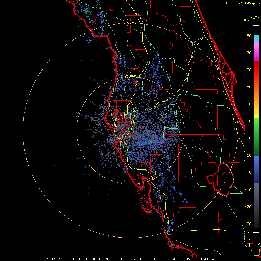Click the bright green segment of color bar

pos(256,124)
